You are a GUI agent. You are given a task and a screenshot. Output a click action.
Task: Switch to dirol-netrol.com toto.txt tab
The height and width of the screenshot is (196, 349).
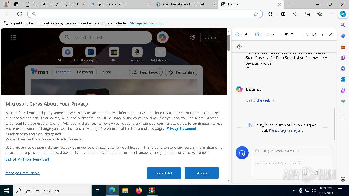click(x=55, y=4)
